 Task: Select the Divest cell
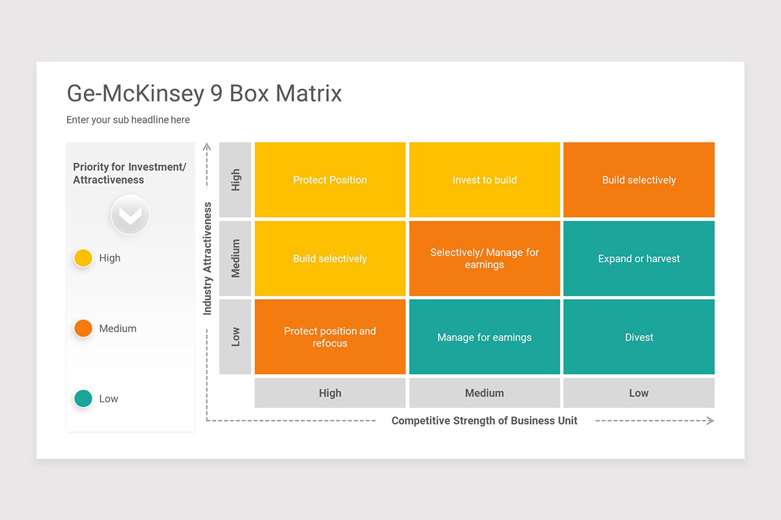click(x=638, y=337)
